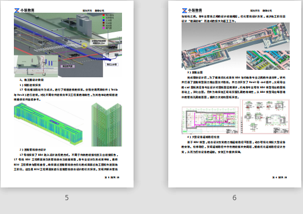Click the yellow circle marker on the road model

pos(84,46)
